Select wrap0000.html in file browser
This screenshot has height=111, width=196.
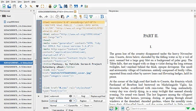[13, 22]
